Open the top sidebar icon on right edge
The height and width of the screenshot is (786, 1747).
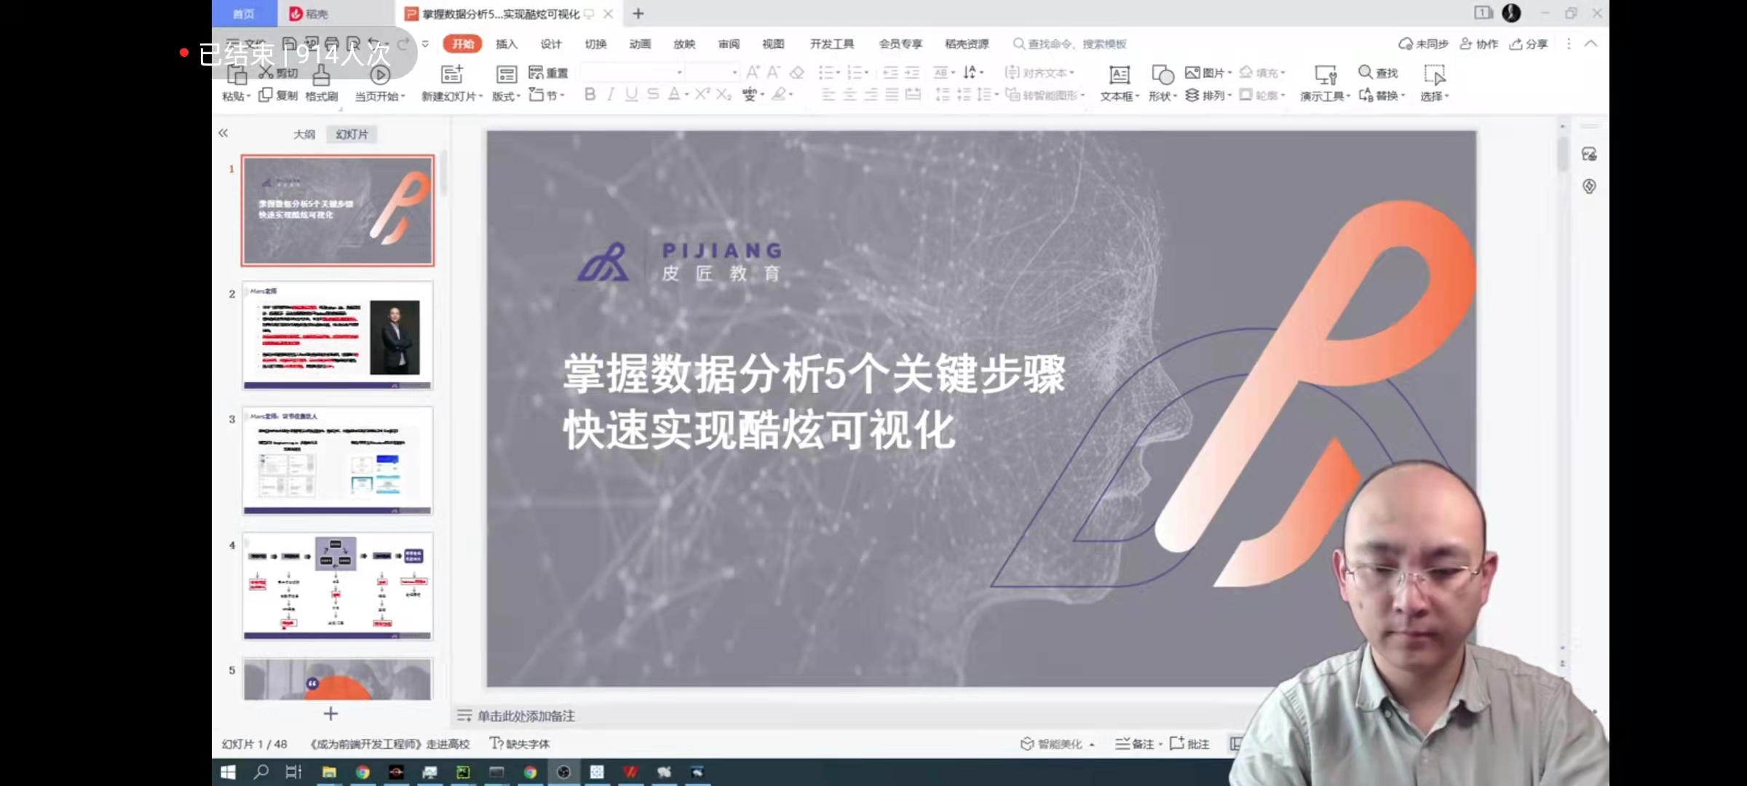1589,154
